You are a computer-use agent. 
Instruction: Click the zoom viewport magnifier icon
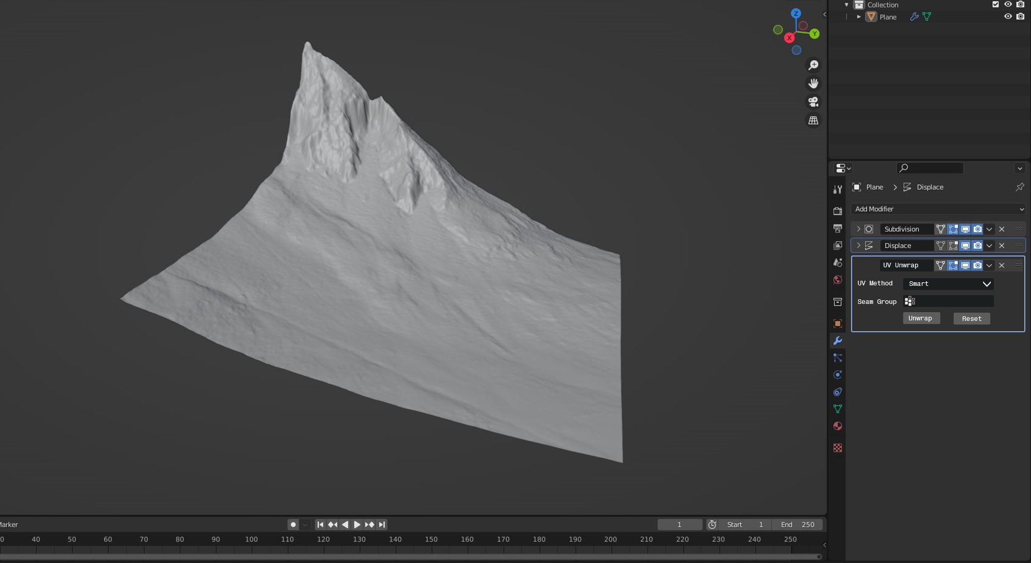[813, 65]
